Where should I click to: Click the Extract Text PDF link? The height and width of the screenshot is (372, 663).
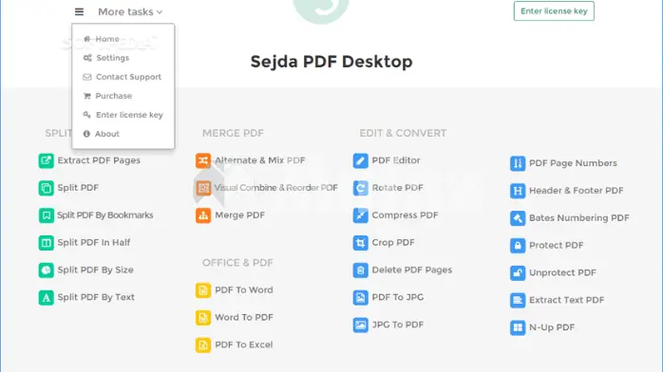(567, 300)
